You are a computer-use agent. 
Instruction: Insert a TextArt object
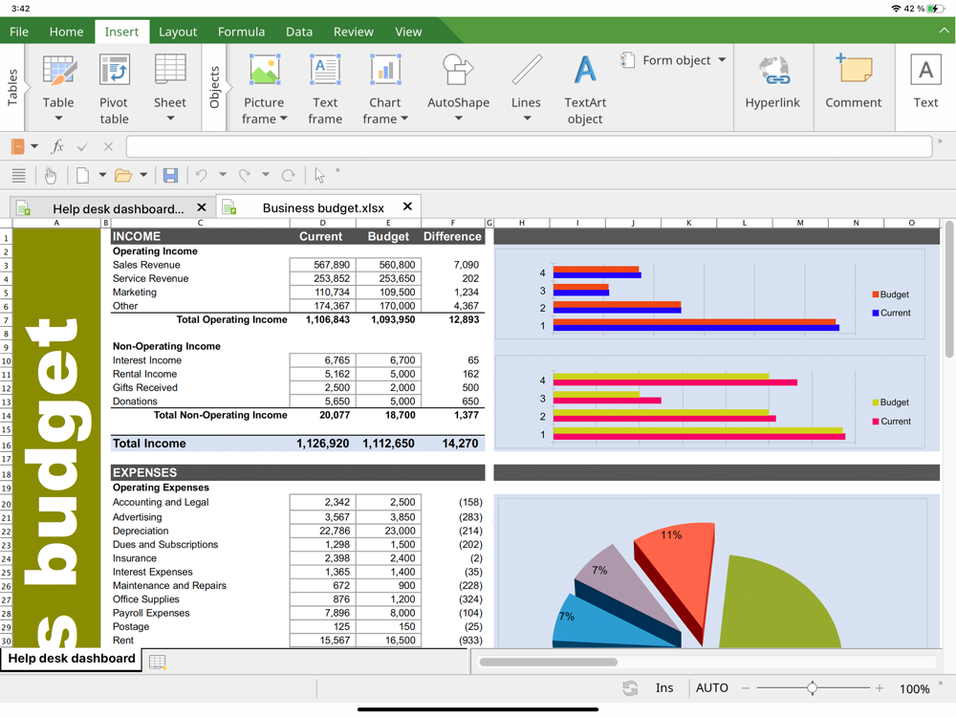pos(585,89)
